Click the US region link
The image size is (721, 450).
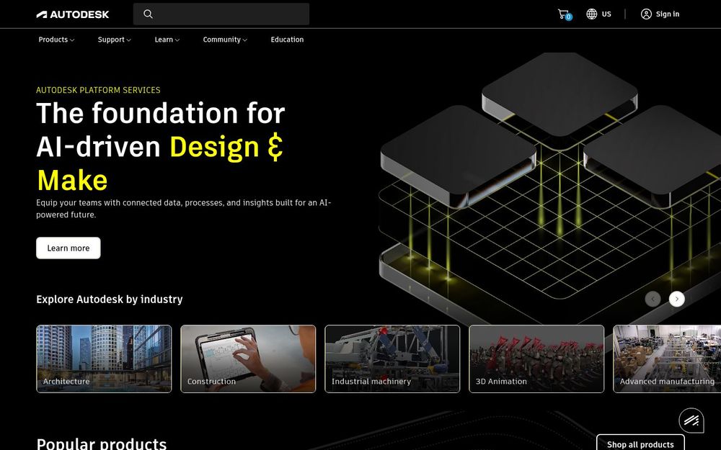pos(606,14)
